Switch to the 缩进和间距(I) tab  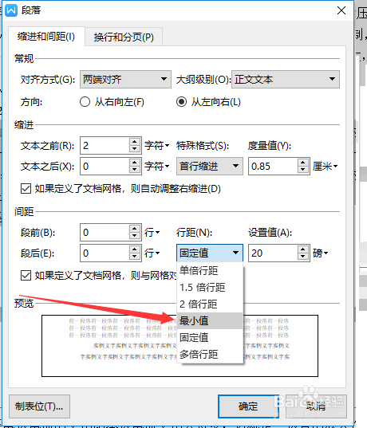coord(46,37)
